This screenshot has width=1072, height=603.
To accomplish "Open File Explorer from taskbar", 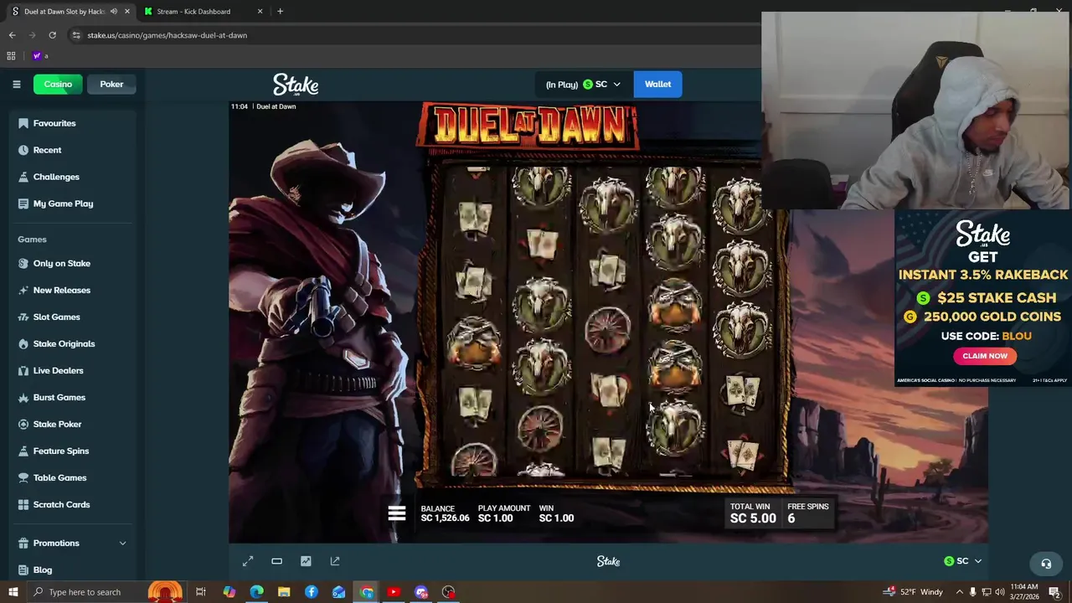I will tap(284, 592).
